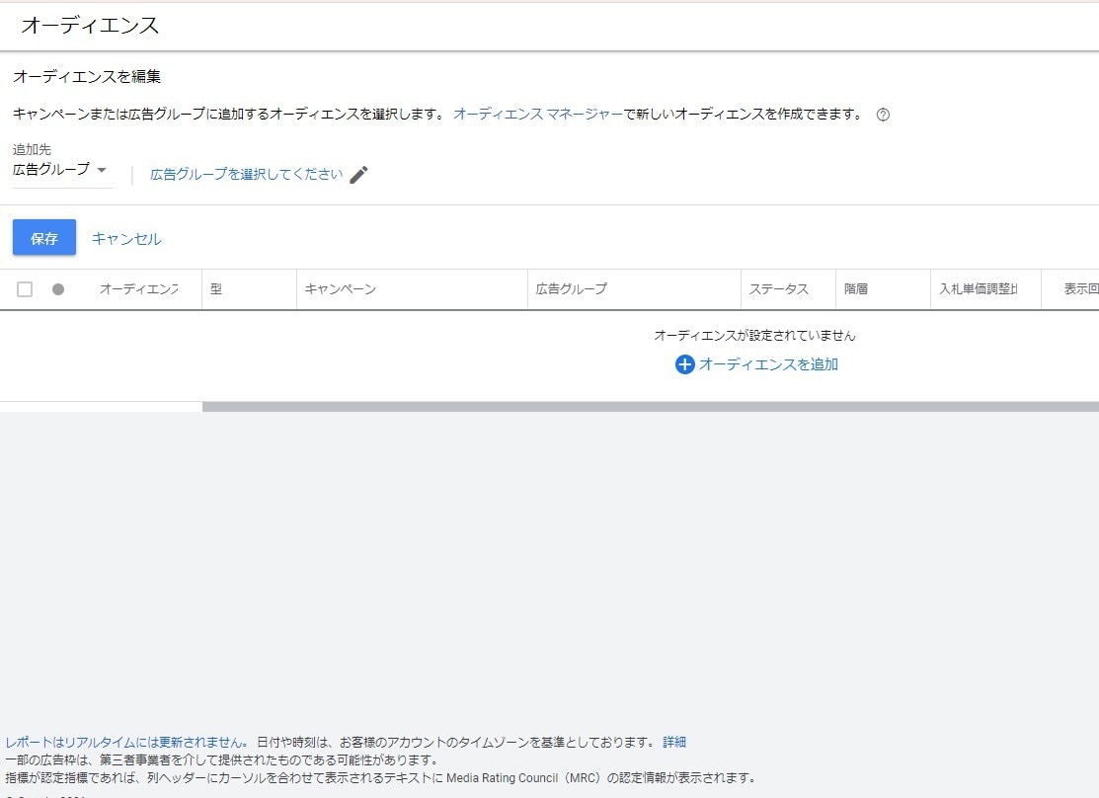This screenshot has width=1099, height=798.
Task: Sort by the 型 column header
Action: point(216,289)
